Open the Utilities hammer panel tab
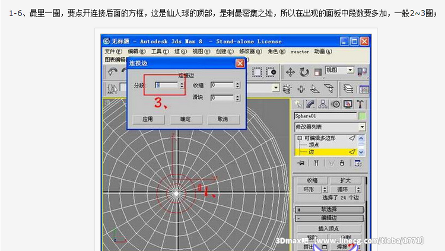The width and height of the screenshot is (445, 251). point(360,104)
